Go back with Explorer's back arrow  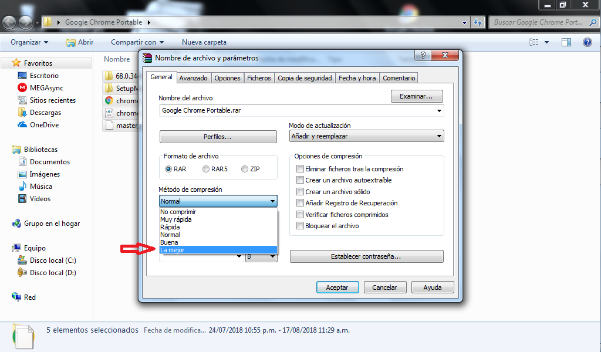point(9,23)
